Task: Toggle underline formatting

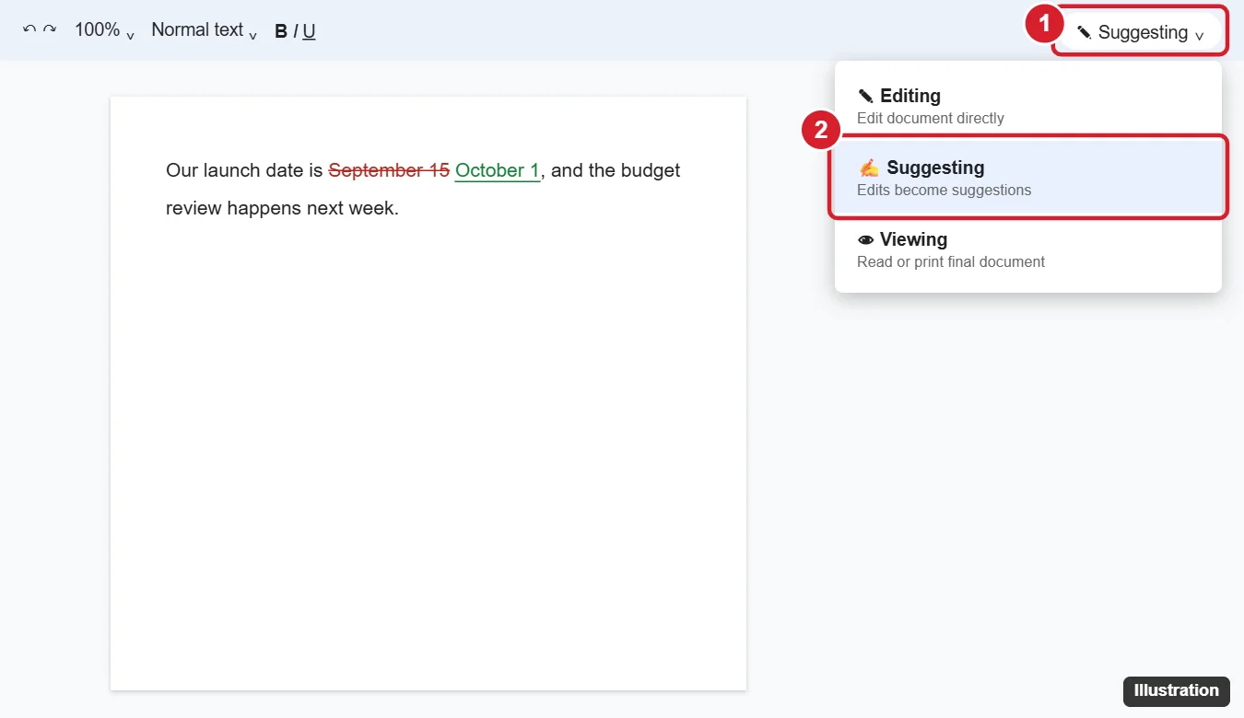Action: coord(309,31)
